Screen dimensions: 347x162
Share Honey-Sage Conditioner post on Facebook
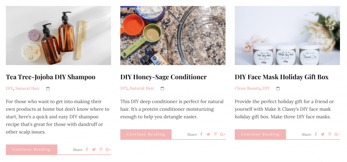(201, 134)
